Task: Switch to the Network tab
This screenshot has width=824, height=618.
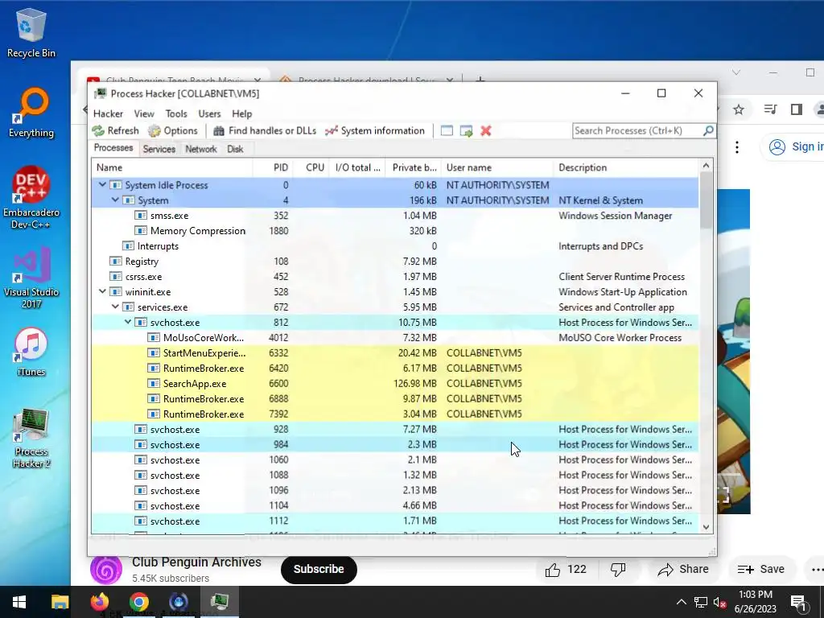Action: (200, 149)
